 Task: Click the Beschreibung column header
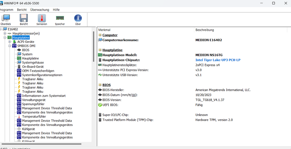204,30
